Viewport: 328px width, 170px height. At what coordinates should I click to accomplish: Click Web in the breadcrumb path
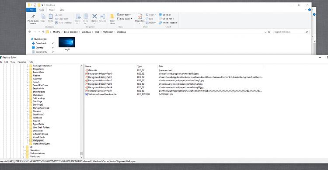[x=97, y=32]
